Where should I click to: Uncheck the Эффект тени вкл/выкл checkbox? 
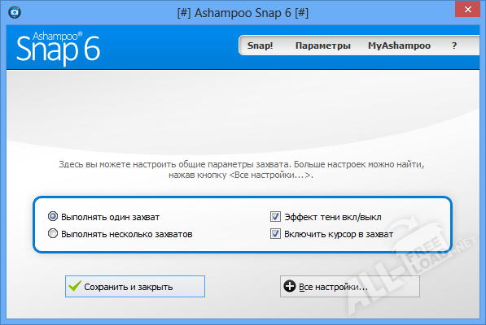(x=275, y=216)
